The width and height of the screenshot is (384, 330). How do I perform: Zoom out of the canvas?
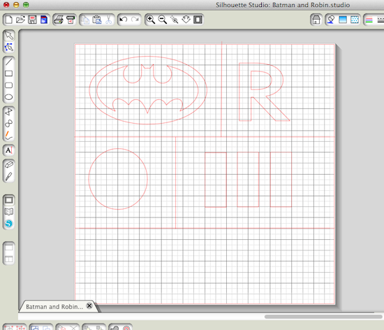(163, 20)
